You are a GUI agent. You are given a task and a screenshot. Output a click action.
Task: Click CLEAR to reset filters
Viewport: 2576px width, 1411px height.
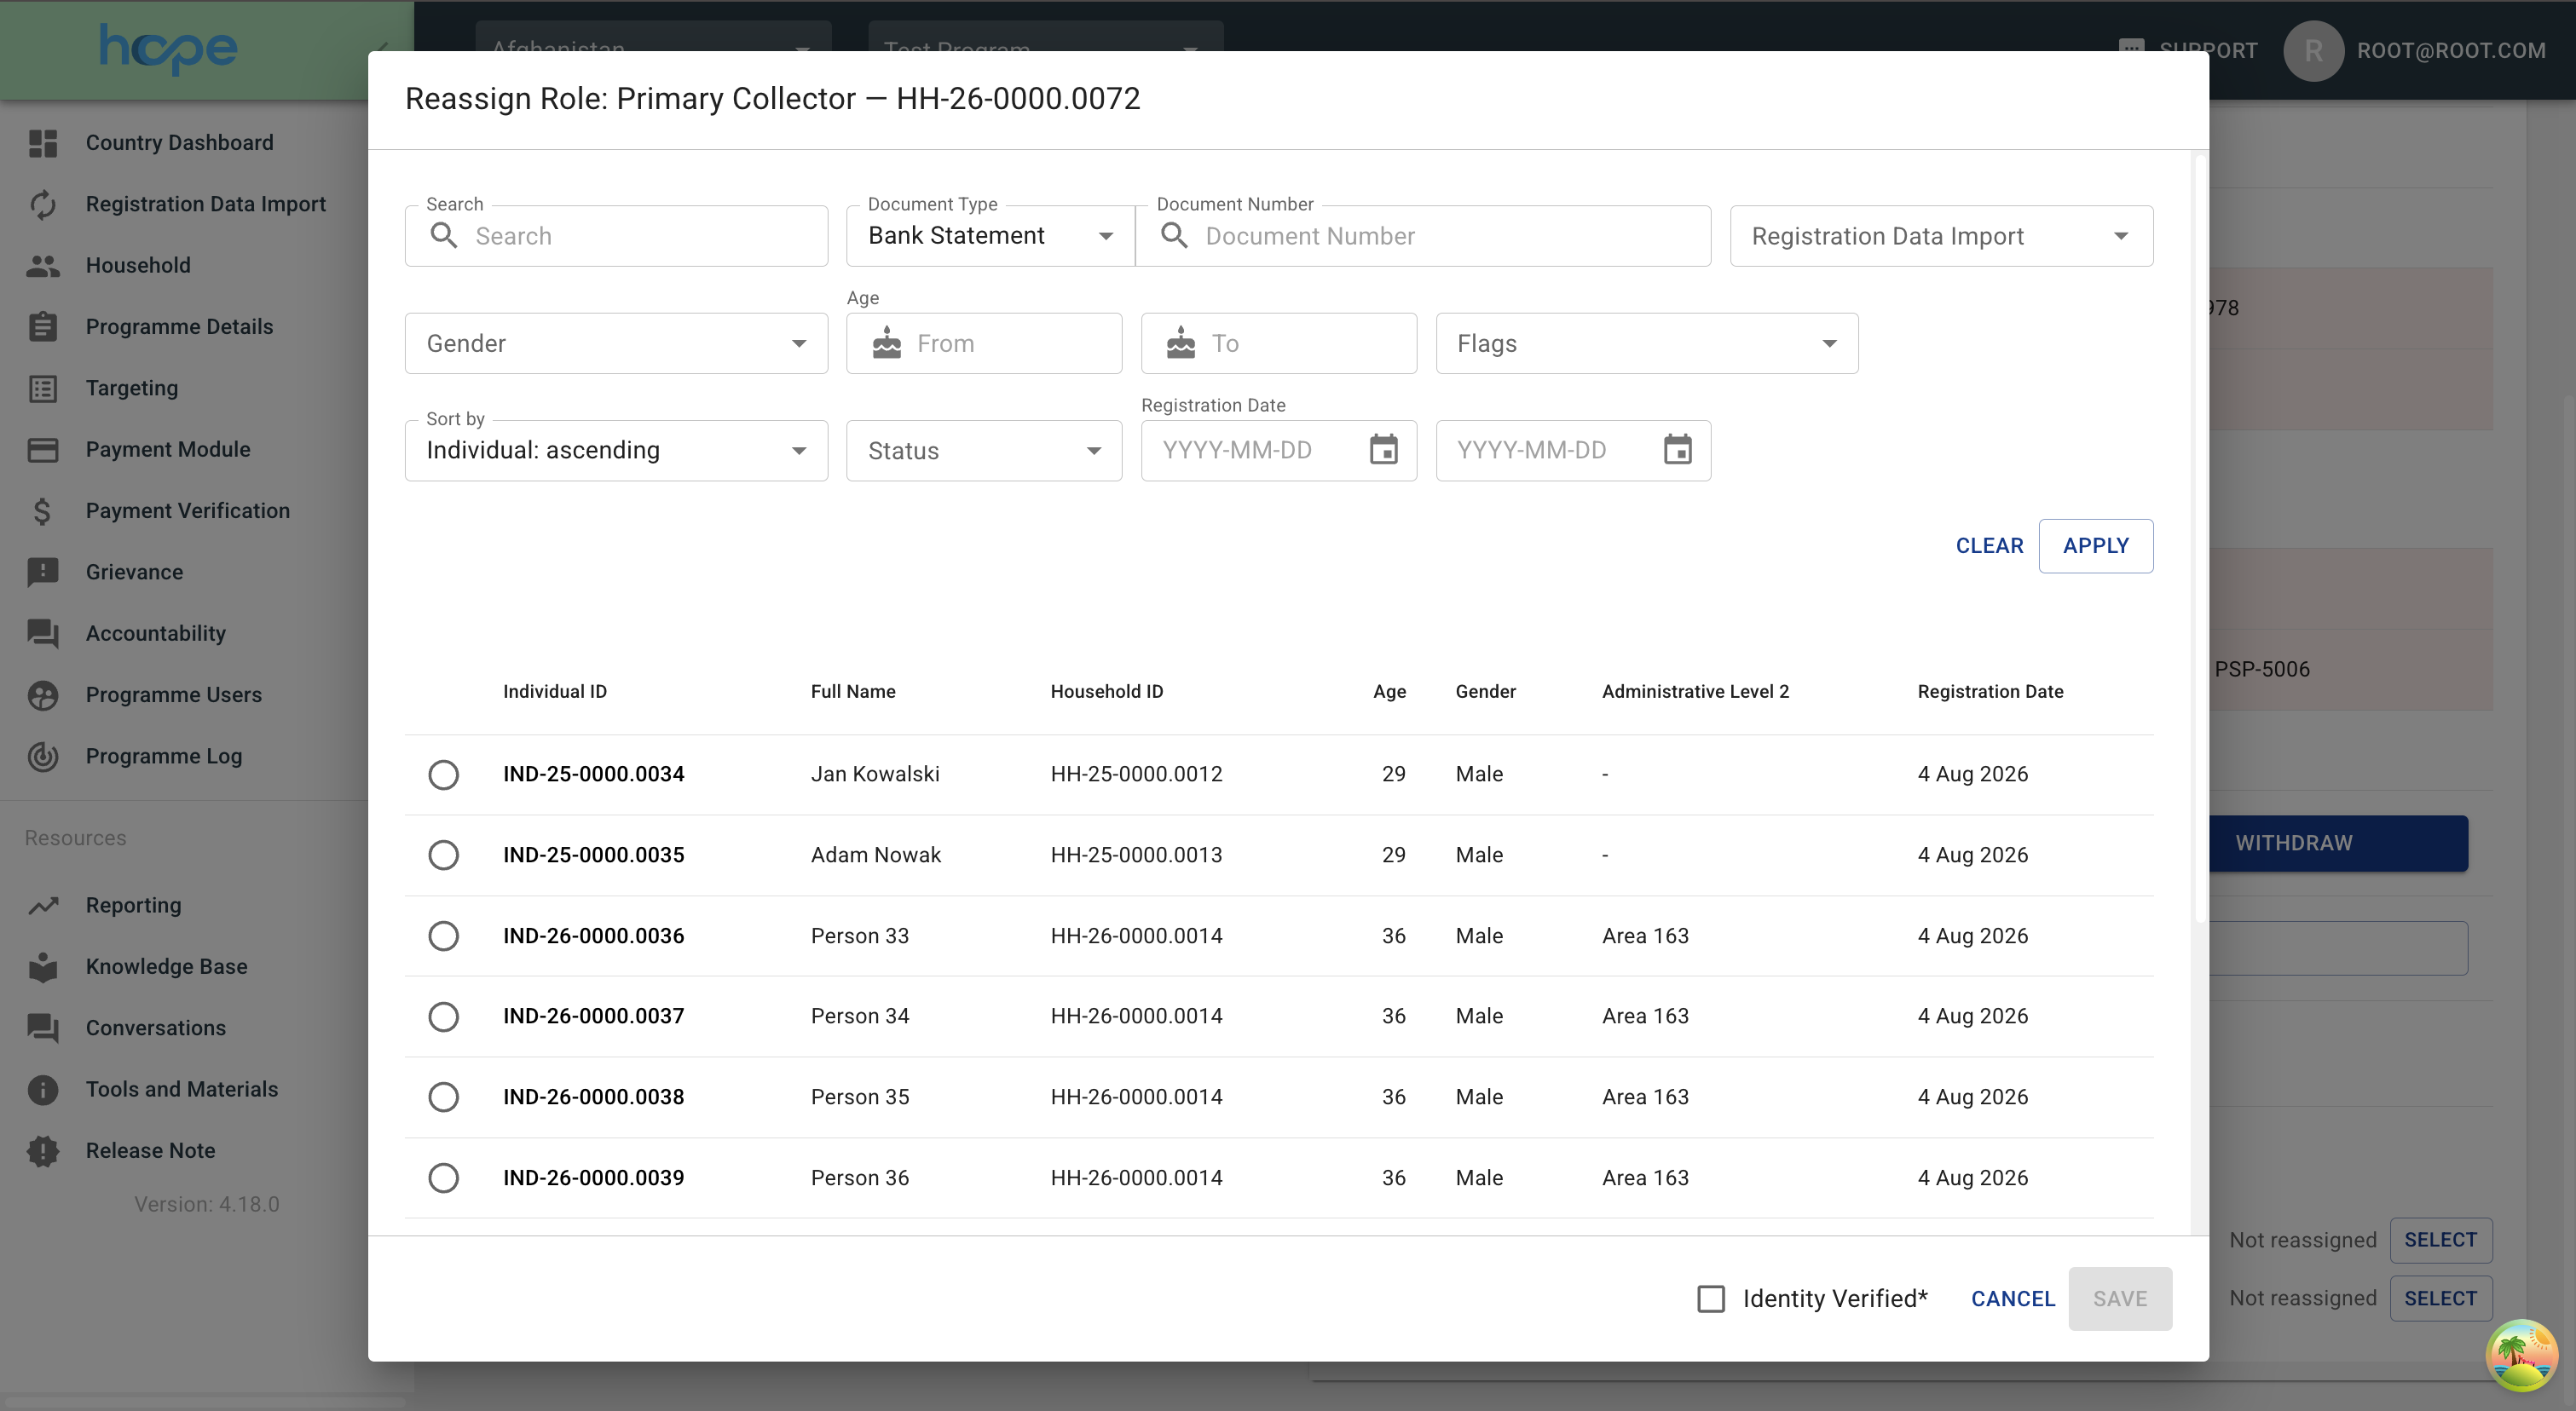click(x=1989, y=545)
